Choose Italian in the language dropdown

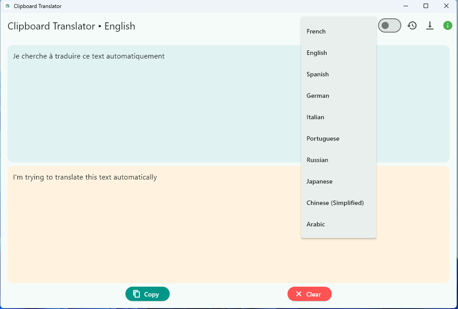click(x=339, y=117)
